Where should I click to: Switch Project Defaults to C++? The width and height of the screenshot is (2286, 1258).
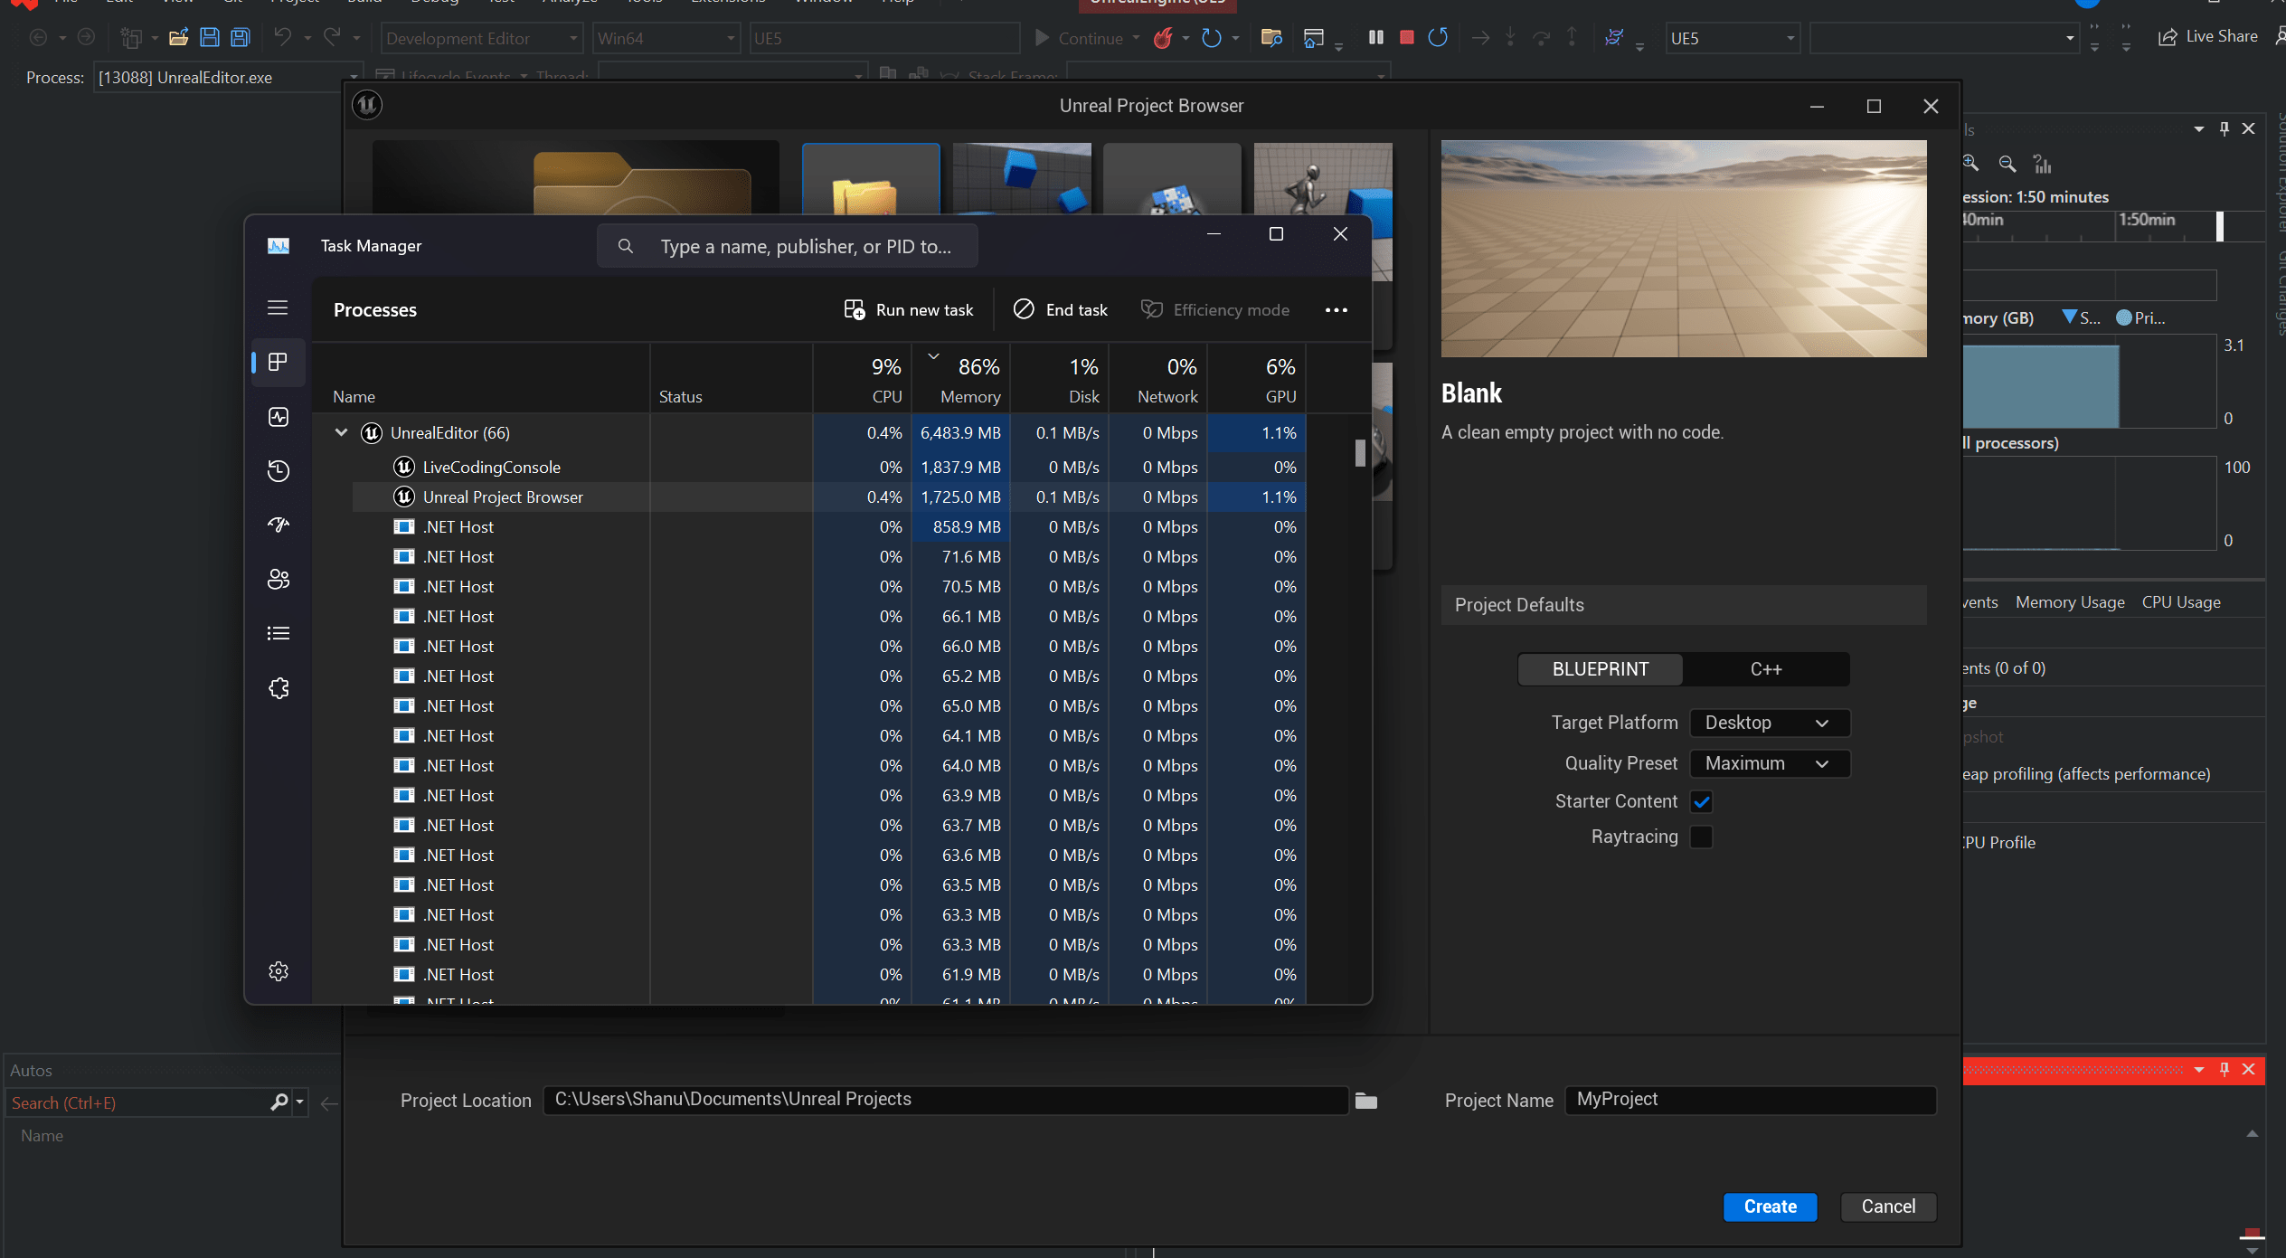[1764, 669]
